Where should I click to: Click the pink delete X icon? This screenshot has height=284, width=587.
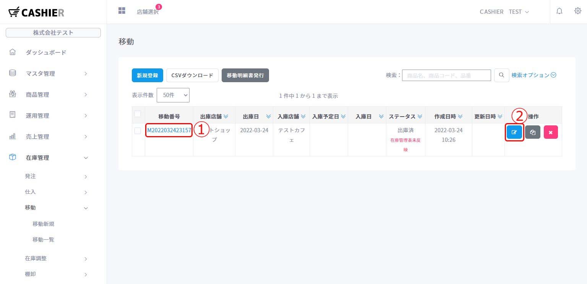coord(551,132)
